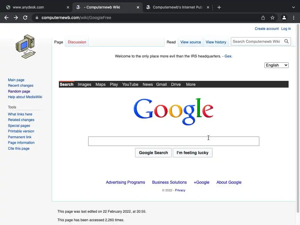Viewport: 300px width, 225px height.
Task: Select the Page tab
Action: [59, 42]
